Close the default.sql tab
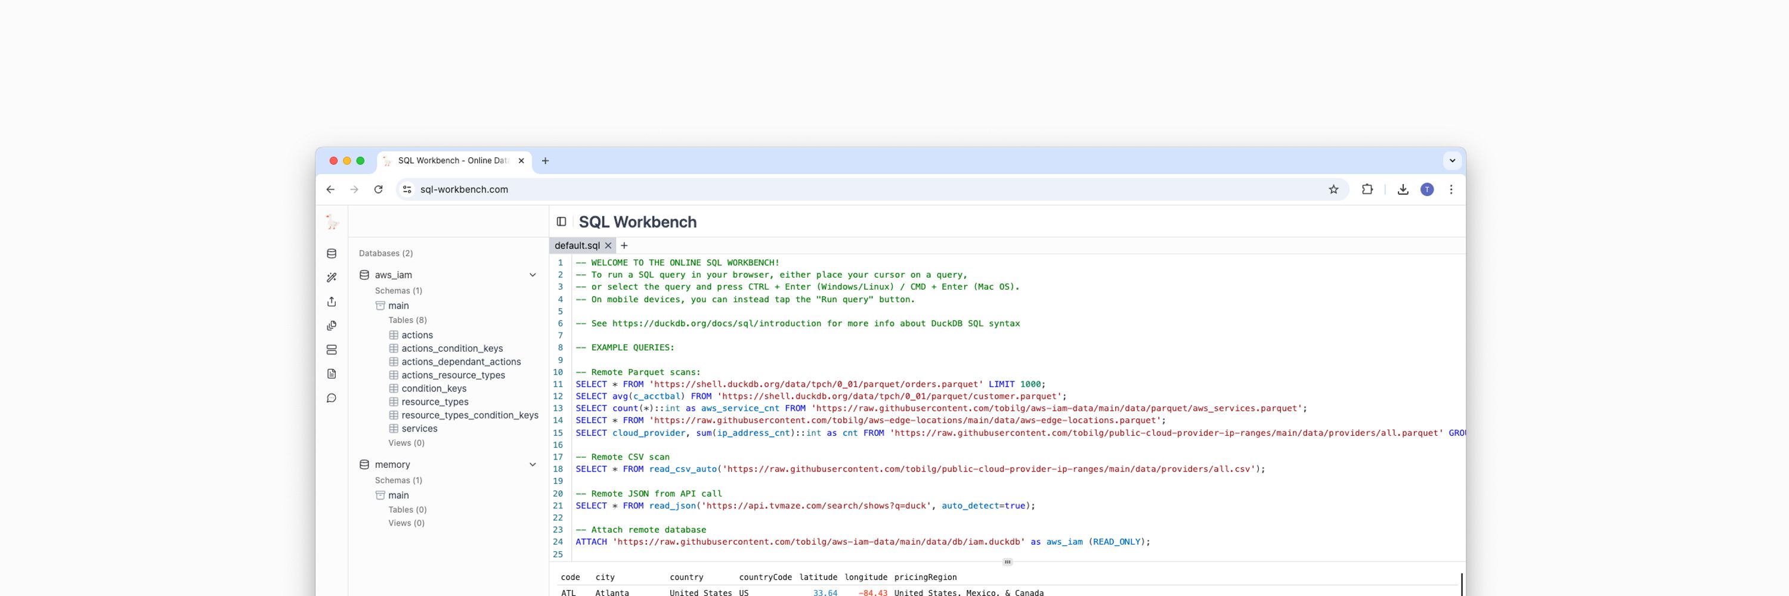This screenshot has width=1789, height=596. pyautogui.click(x=608, y=246)
